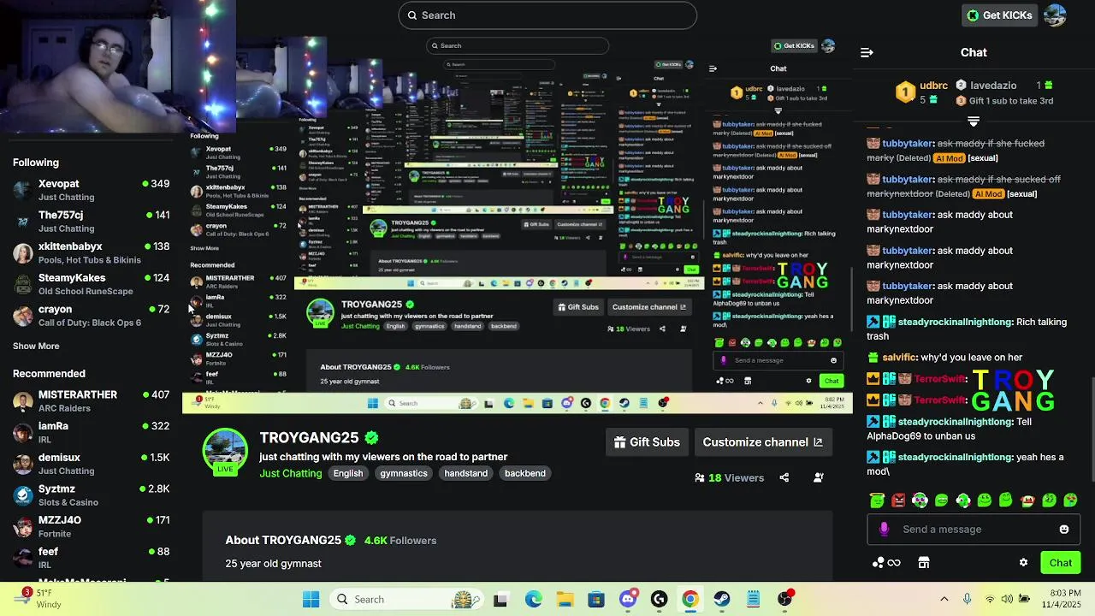Click the user follow icon beside share
Screen dimensions: 1095x616
(819, 478)
